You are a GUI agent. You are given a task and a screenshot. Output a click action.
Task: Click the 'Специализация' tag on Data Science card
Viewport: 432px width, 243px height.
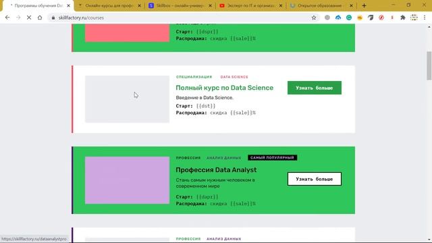tap(194, 77)
